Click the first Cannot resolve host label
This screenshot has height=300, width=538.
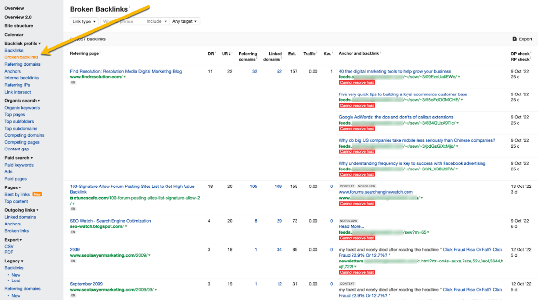click(x=357, y=83)
